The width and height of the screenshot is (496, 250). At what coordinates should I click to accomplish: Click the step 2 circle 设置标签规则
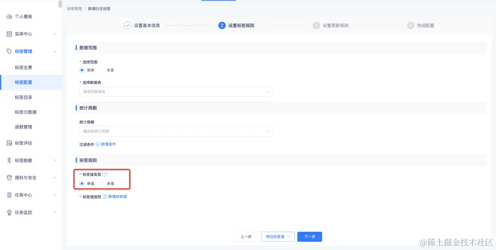(222, 26)
